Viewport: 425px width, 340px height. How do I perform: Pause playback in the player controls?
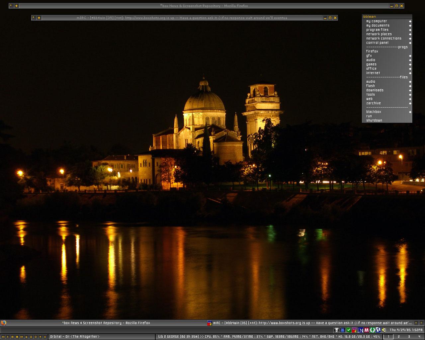(x=13, y=337)
